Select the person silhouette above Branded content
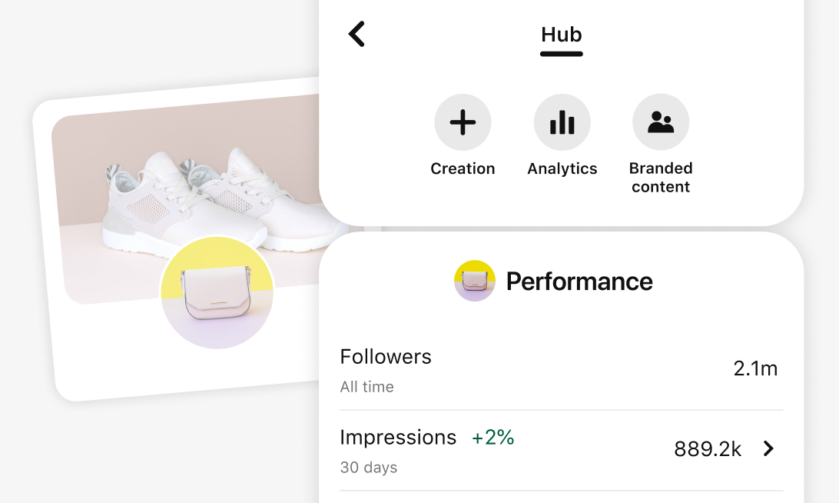839x503 pixels. pyautogui.click(x=661, y=122)
